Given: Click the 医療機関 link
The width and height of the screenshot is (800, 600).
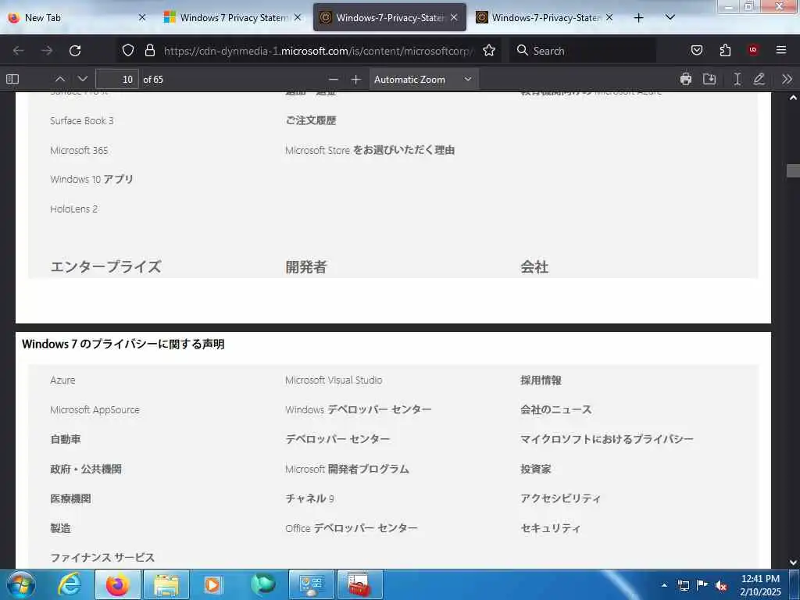Looking at the screenshot, I should click(70, 498).
